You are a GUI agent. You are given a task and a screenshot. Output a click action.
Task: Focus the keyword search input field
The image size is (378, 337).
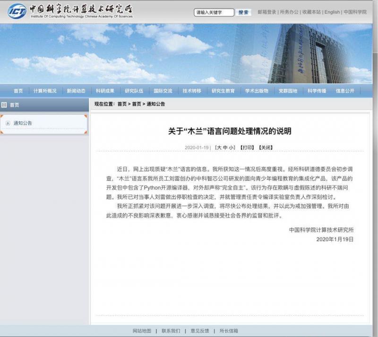point(214,12)
